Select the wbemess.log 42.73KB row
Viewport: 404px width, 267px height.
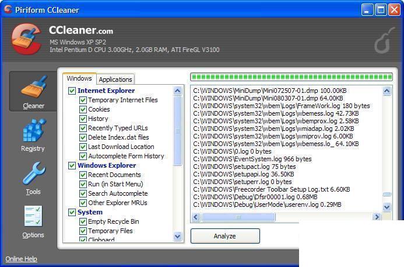point(276,113)
